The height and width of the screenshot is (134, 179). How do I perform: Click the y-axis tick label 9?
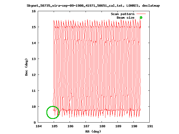click(x=35, y=123)
